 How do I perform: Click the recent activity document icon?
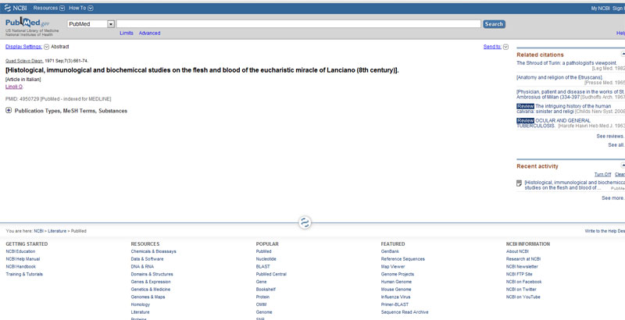click(519, 183)
